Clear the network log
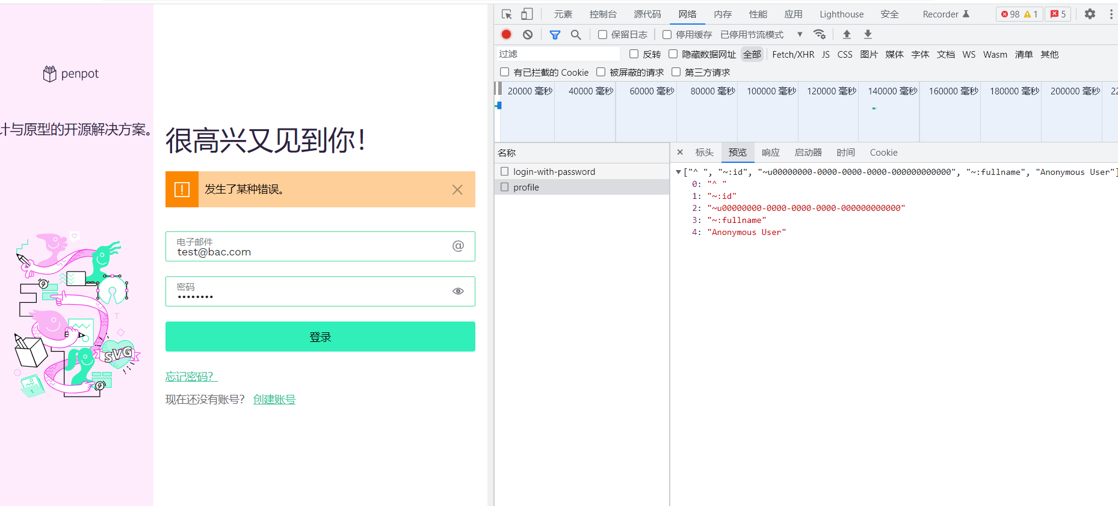The height and width of the screenshot is (506, 1118). [528, 35]
